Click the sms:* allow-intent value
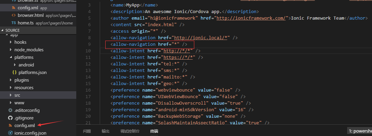This screenshot has height=136, width=372. pos(170,71)
